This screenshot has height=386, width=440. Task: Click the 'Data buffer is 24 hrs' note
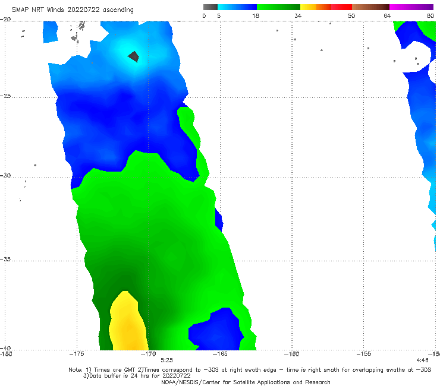click(x=137, y=376)
